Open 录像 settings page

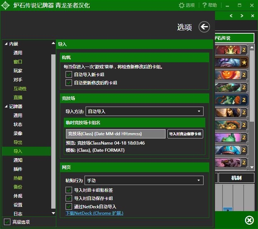point(18,133)
